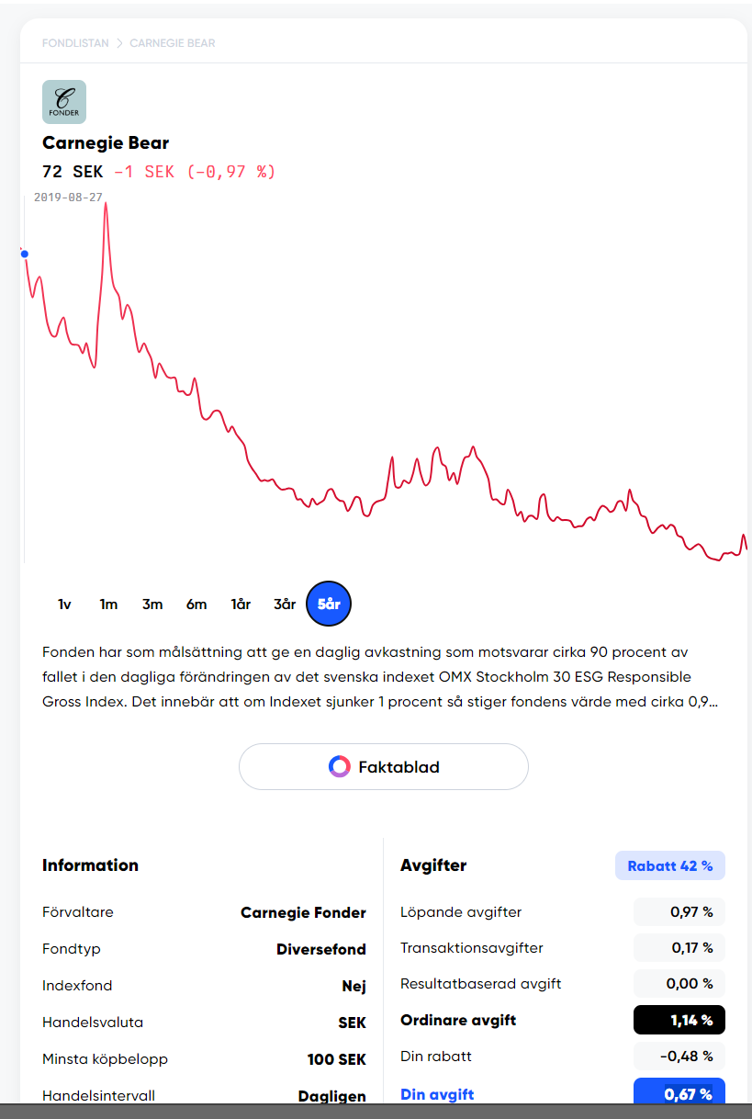This screenshot has height=1119, width=752.
Task: Click the Ordinare avgift 1,14 % value
Action: [679, 1021]
